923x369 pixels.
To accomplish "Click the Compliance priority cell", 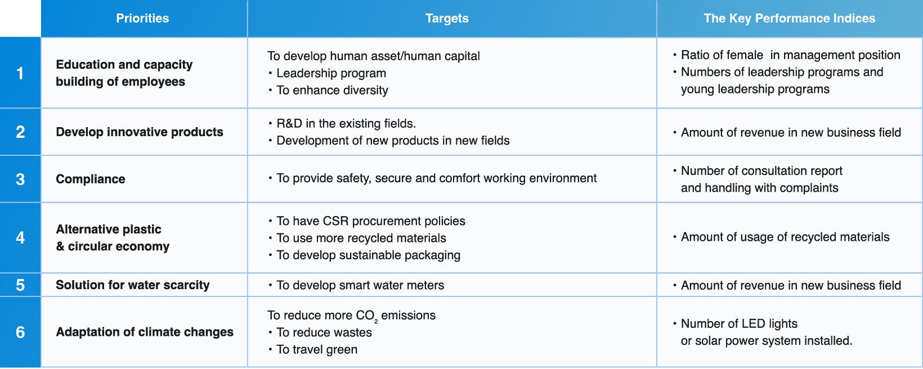I will click(91, 179).
